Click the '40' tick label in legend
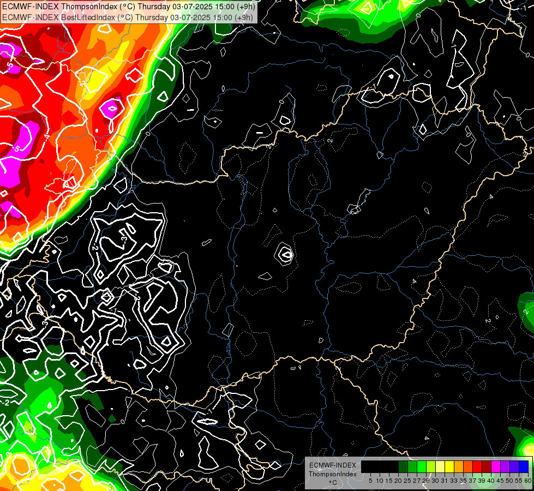 point(491,481)
